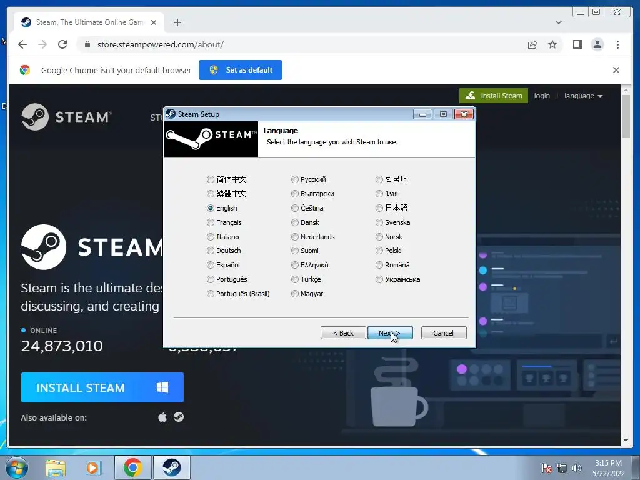Pick Dansk in the language list
This screenshot has width=640, height=480.
pyautogui.click(x=295, y=222)
